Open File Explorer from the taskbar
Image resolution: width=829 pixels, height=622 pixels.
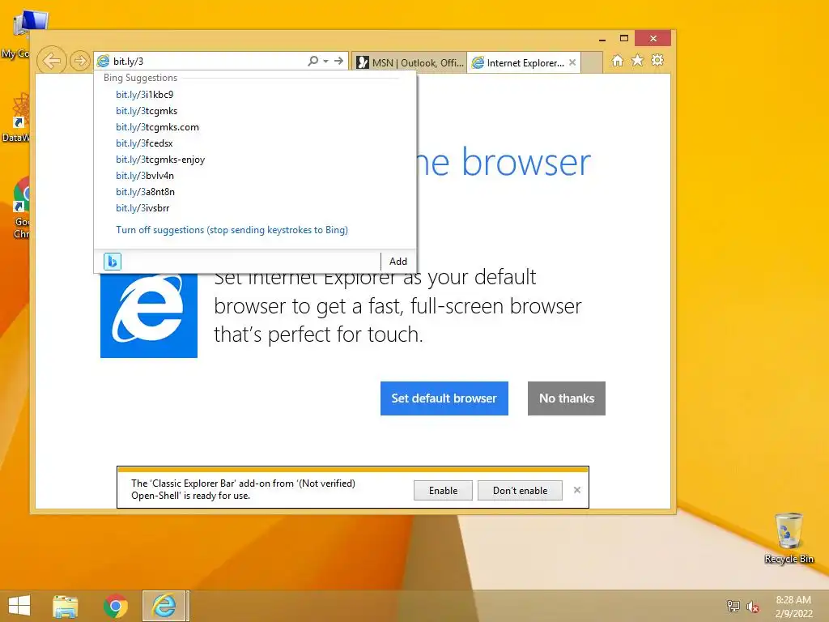tap(65, 606)
